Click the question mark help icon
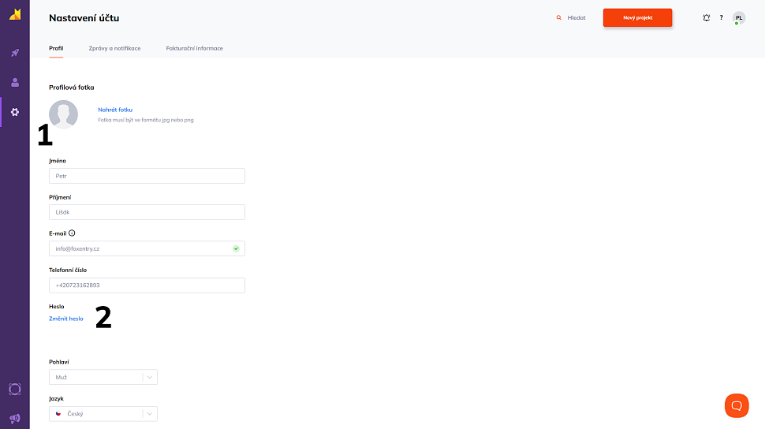The width and height of the screenshot is (765, 429). (x=721, y=17)
